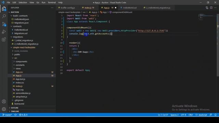Click Spaces: 2 indentation setting

pyautogui.click(x=175, y=115)
